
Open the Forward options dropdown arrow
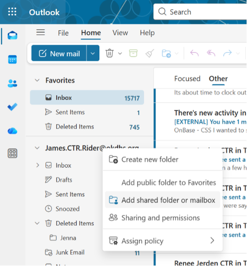point(238,53)
